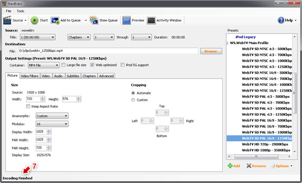
Task: Click the Height spinner arrows
Action: (79, 99)
